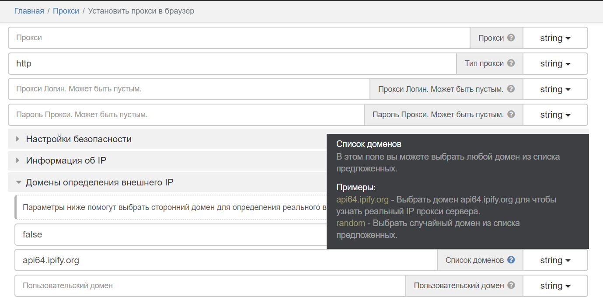Open help tooltip for Пароль Прокси

tap(511, 114)
